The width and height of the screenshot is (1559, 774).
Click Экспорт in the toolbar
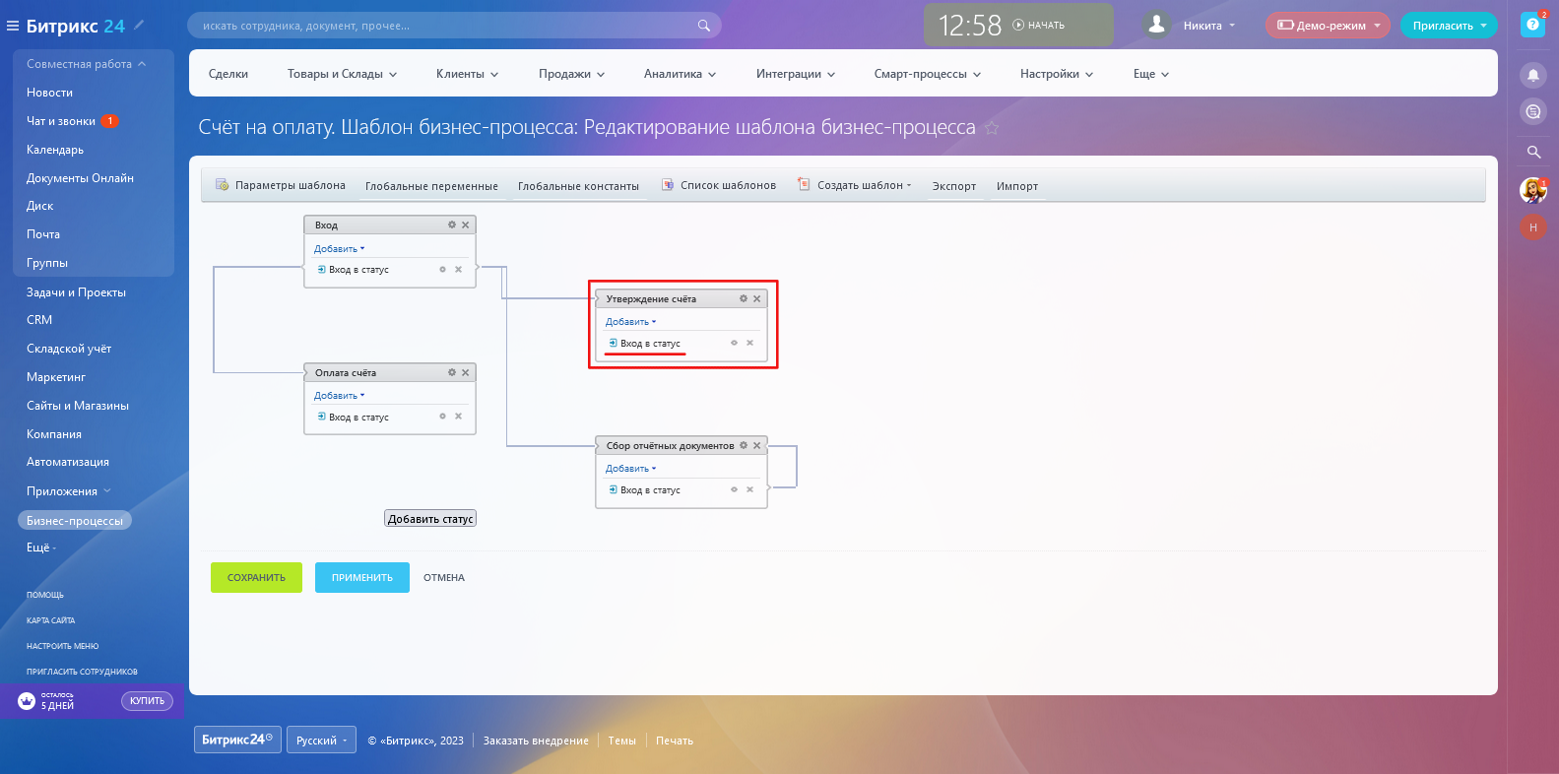954,186
